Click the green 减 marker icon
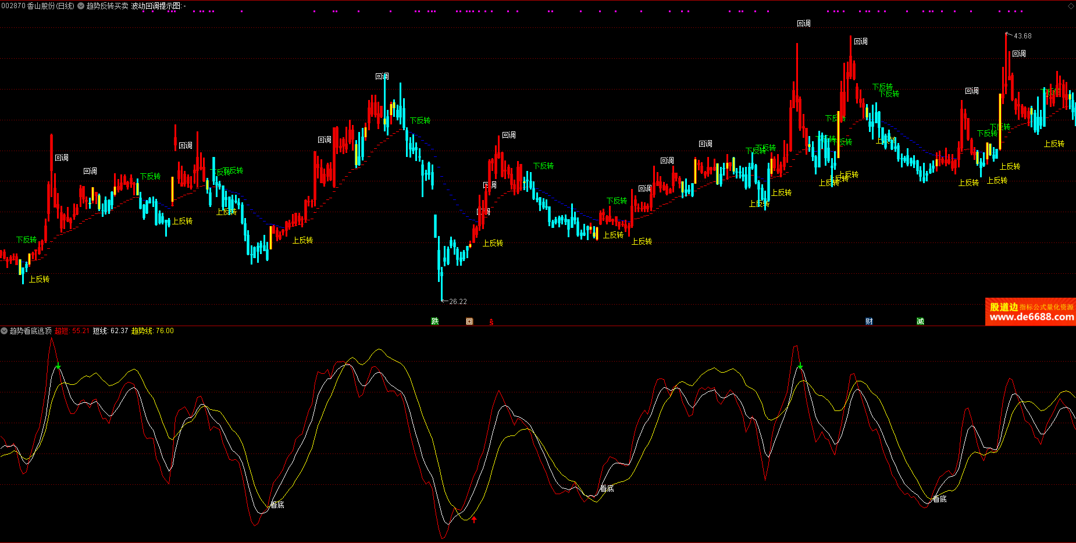 pyautogui.click(x=920, y=321)
